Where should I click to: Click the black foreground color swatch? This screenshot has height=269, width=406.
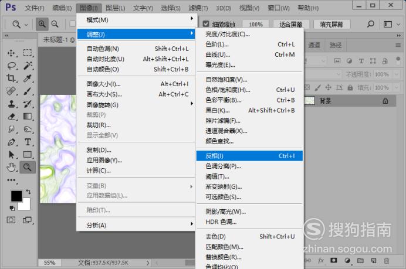(x=16, y=196)
